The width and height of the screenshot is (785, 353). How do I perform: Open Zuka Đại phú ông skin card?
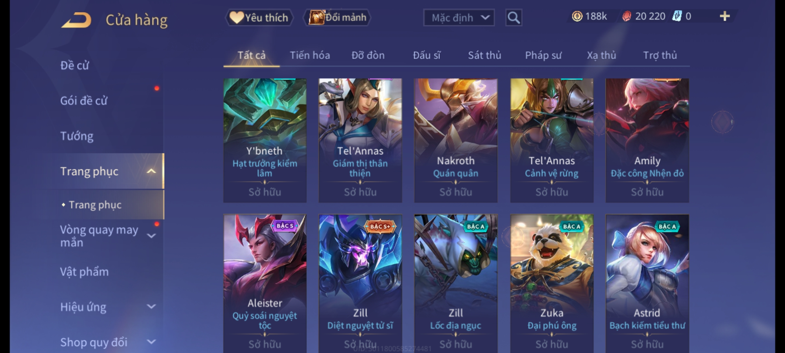click(552, 283)
